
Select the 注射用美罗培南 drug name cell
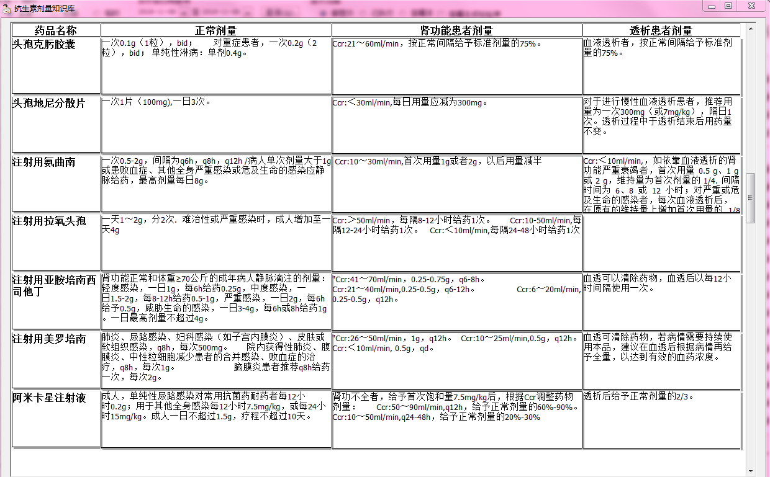56,360
